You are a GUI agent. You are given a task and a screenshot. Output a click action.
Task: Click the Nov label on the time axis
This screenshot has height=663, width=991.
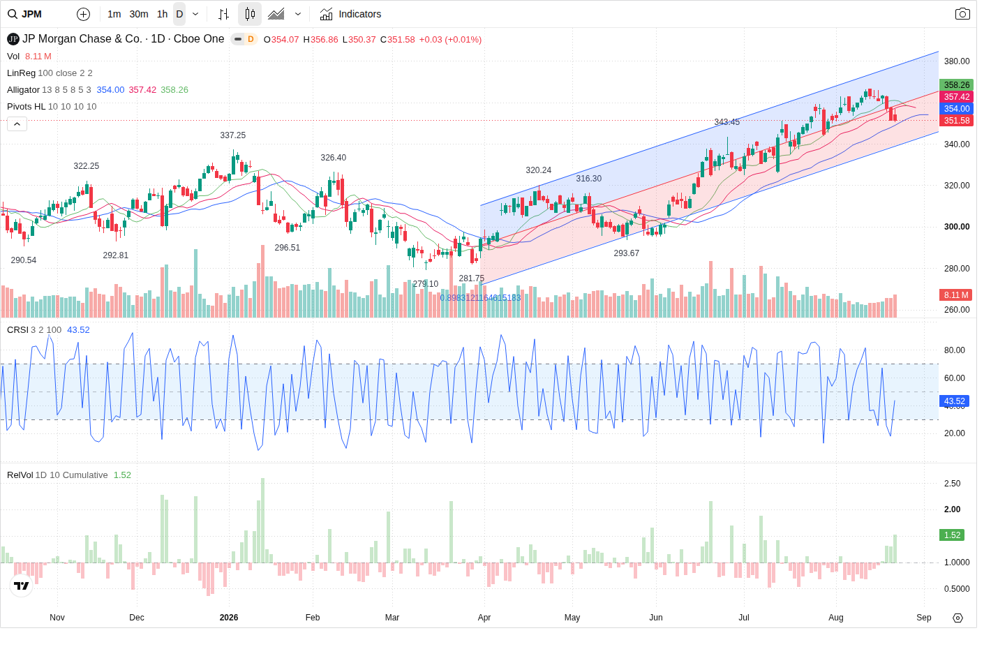(x=57, y=618)
